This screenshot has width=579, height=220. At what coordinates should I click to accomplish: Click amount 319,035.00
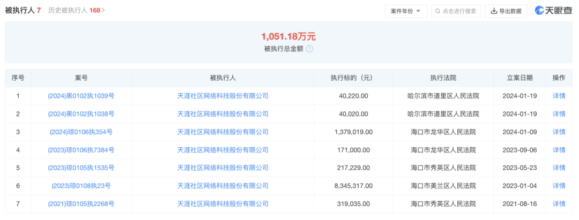[353, 204]
